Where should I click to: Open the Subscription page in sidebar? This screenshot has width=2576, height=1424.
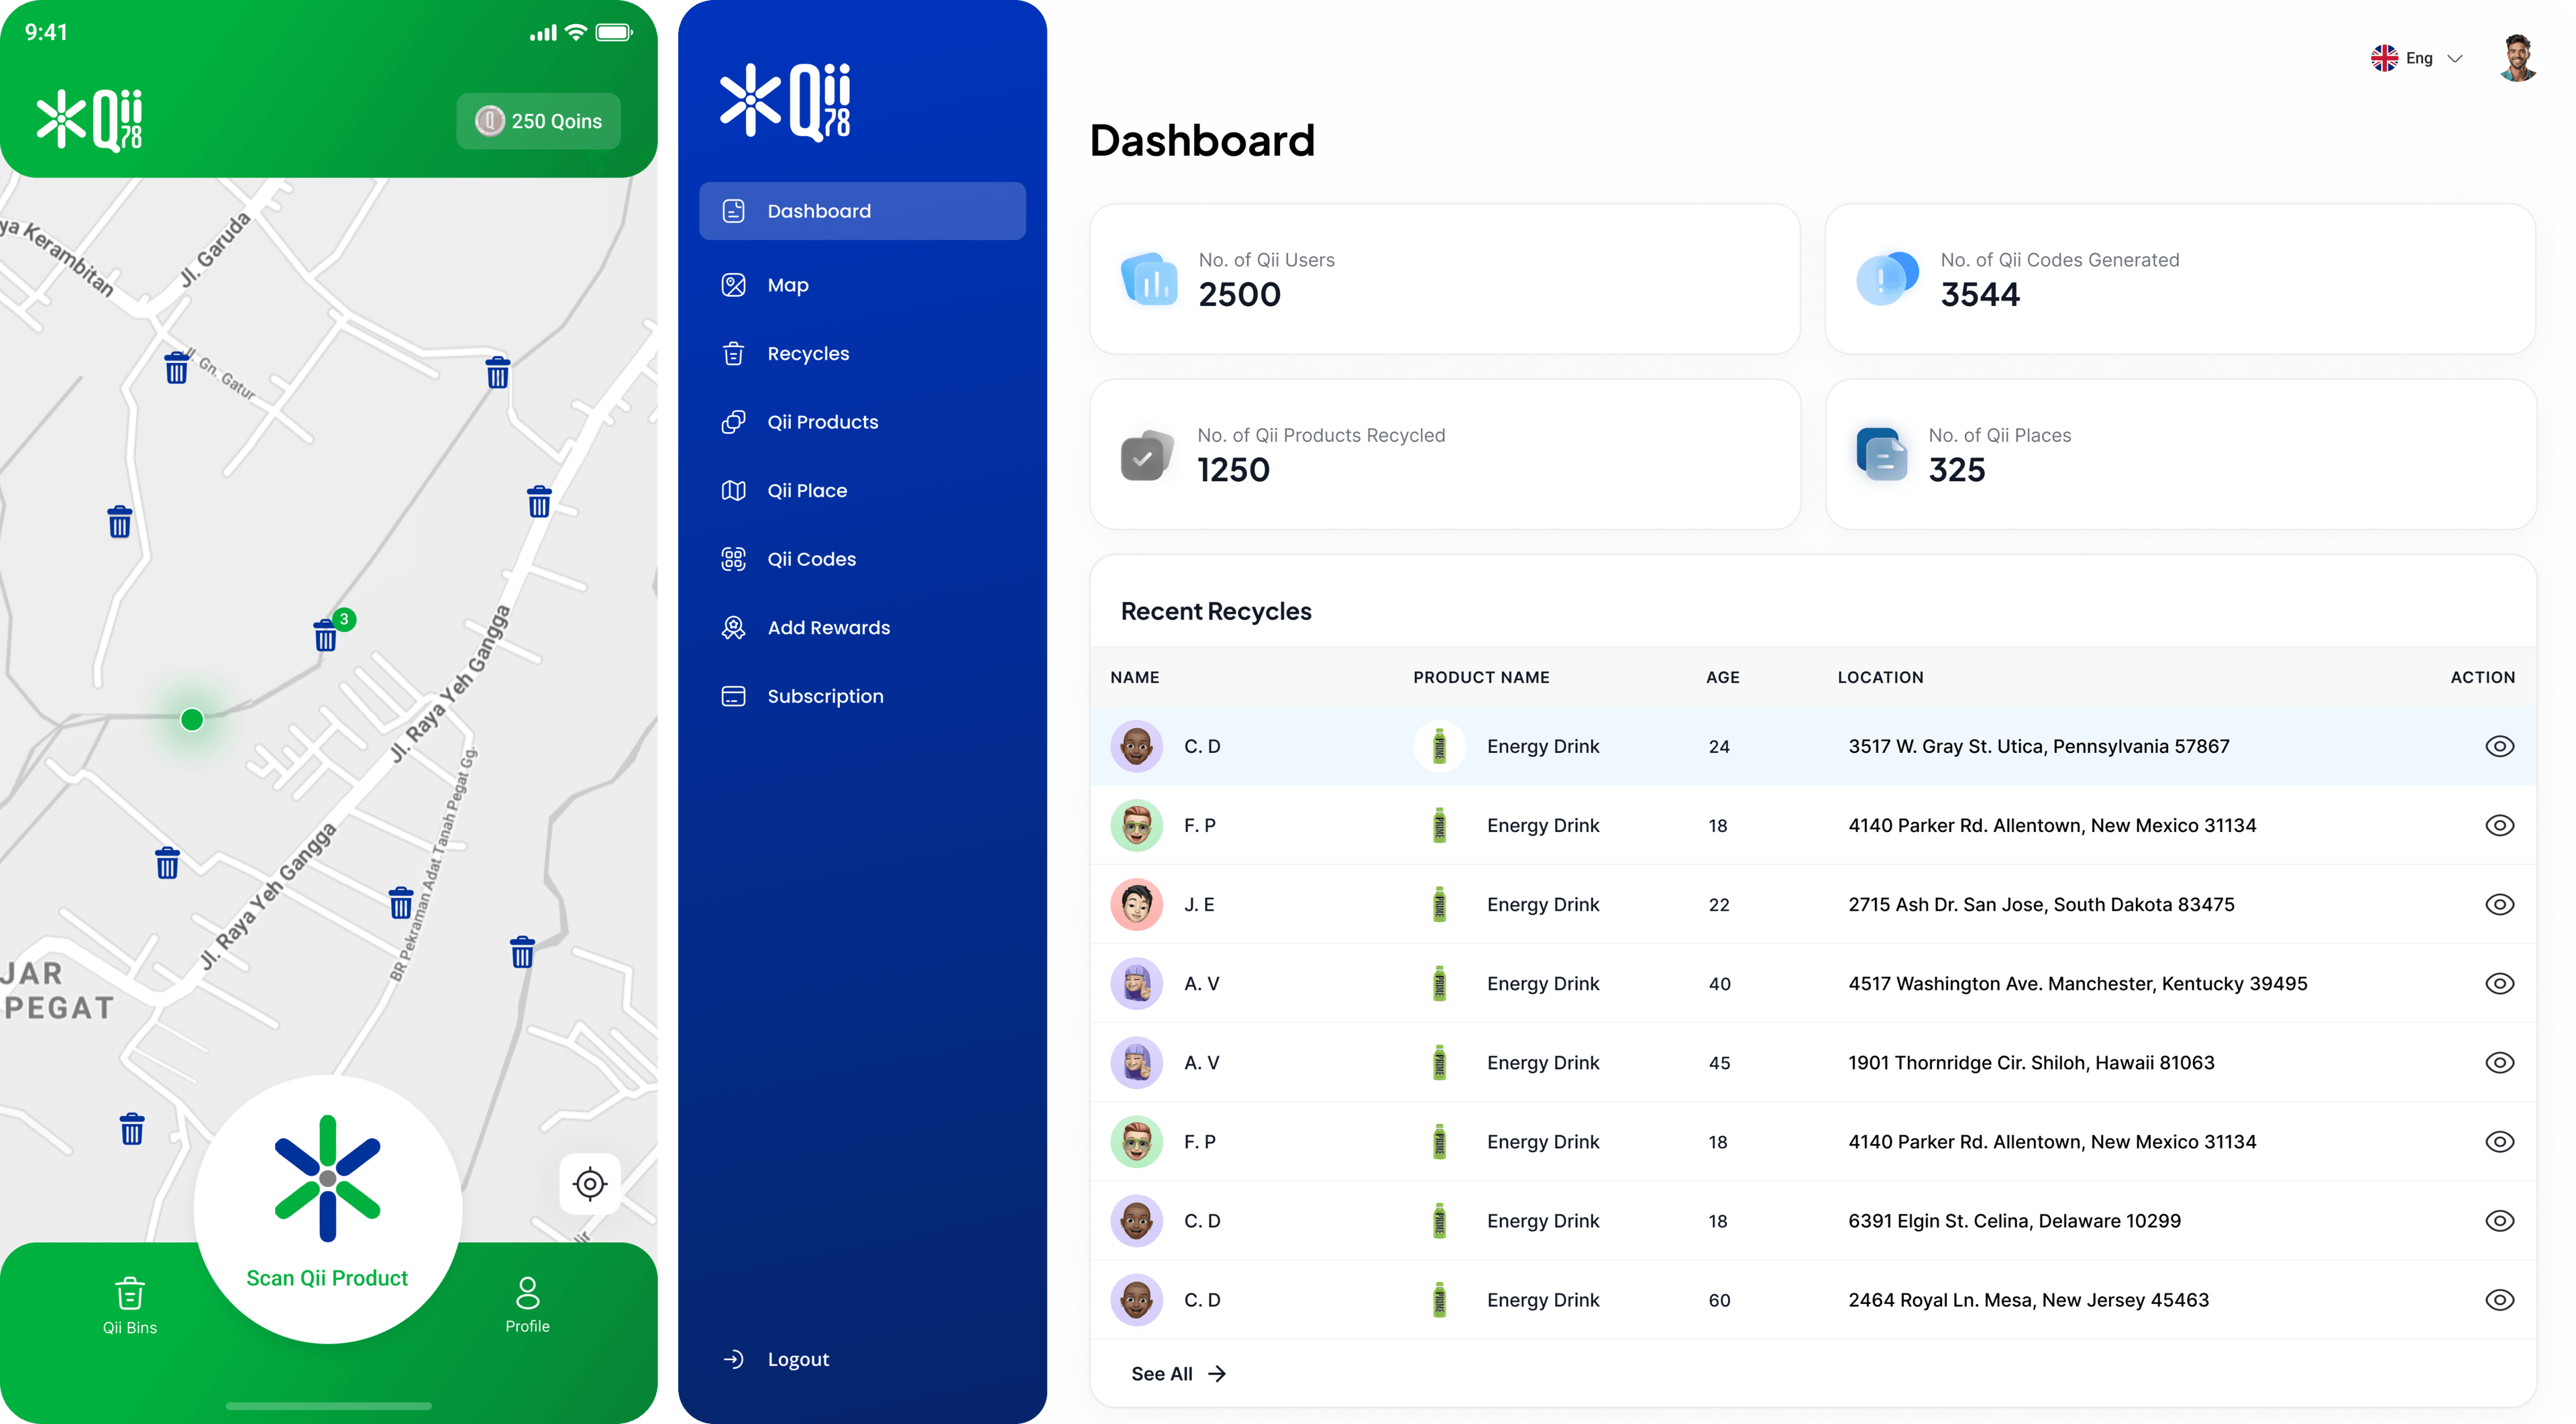click(825, 696)
